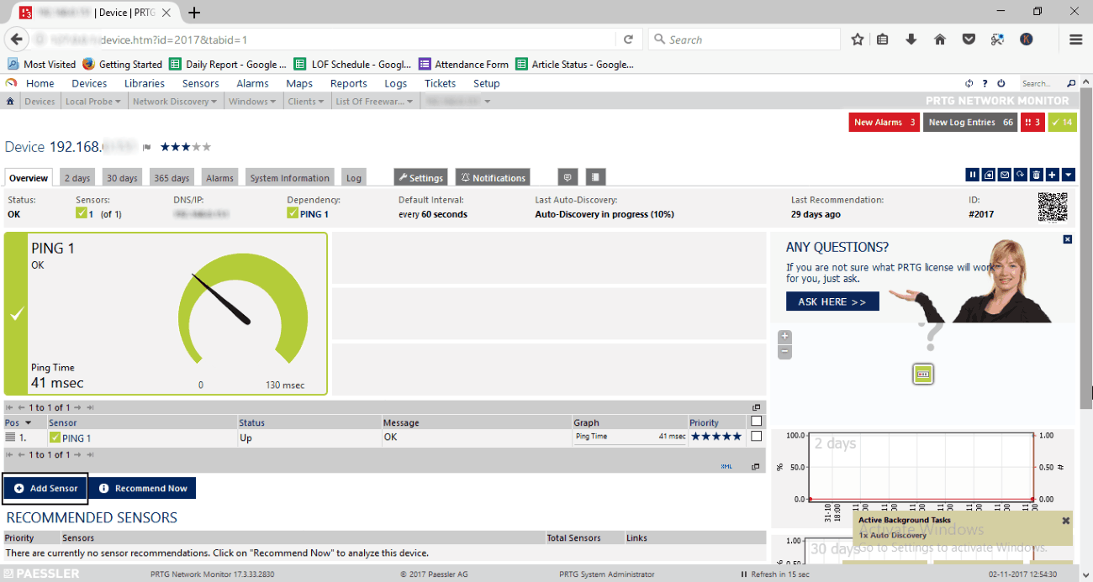Switch to the System Information tab
1093x582 pixels.
click(289, 178)
